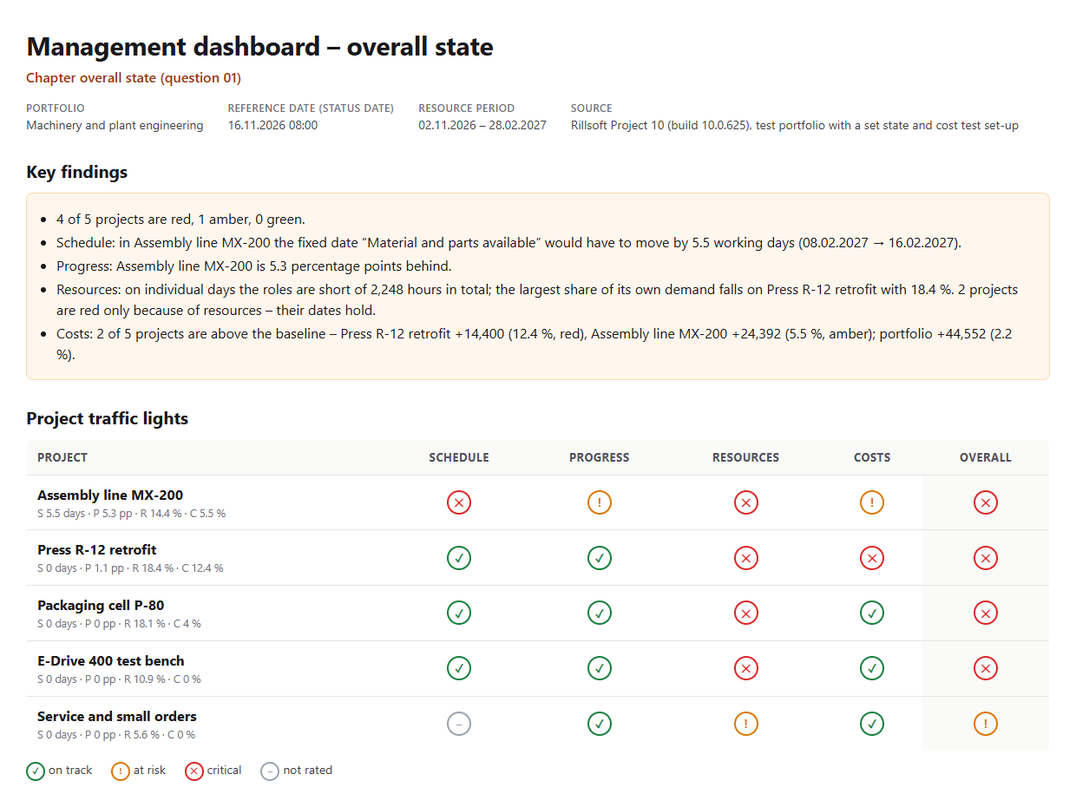This screenshot has width=1076, height=794.
Task: Click the Overall critical icon for Press R-12 retrofit
Action: 986,558
